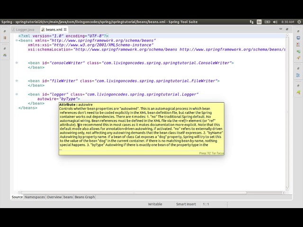Open the green Spring leaf view icon
The height and width of the screenshot is (227, 303).
[298, 92]
